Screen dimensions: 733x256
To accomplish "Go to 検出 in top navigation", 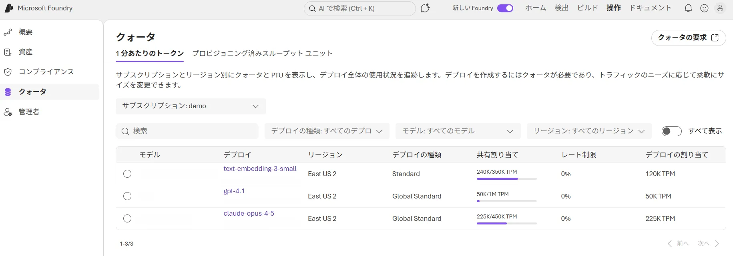I will coord(562,8).
